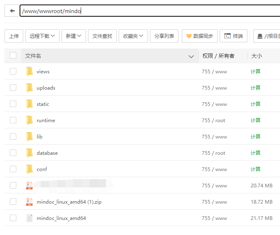Click the back arrow navigation button
280x235 pixels.
12,11
